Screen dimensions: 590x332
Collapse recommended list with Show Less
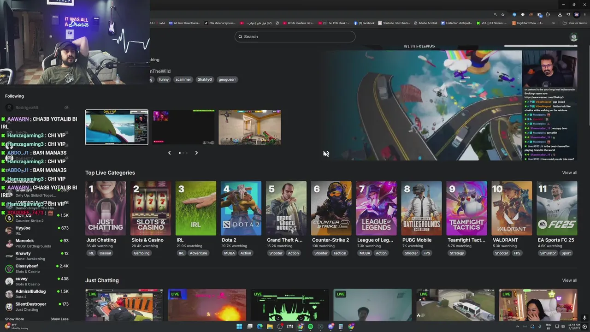coord(59,319)
